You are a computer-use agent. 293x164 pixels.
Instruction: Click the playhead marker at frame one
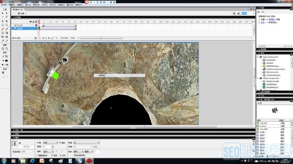(x=39, y=21)
